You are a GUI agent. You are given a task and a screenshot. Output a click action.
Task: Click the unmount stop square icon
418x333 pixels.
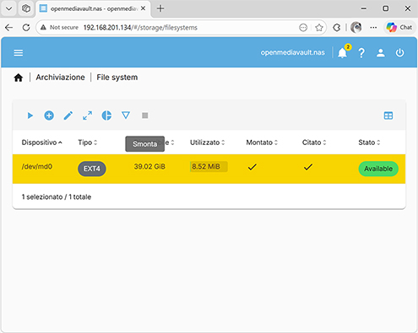coord(145,115)
